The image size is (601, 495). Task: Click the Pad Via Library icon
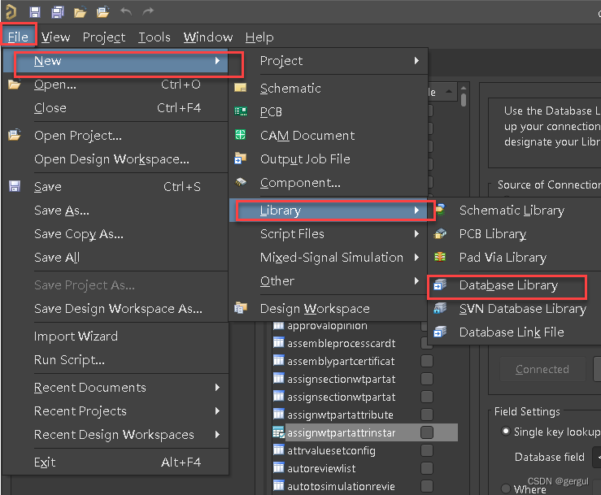[x=440, y=257]
